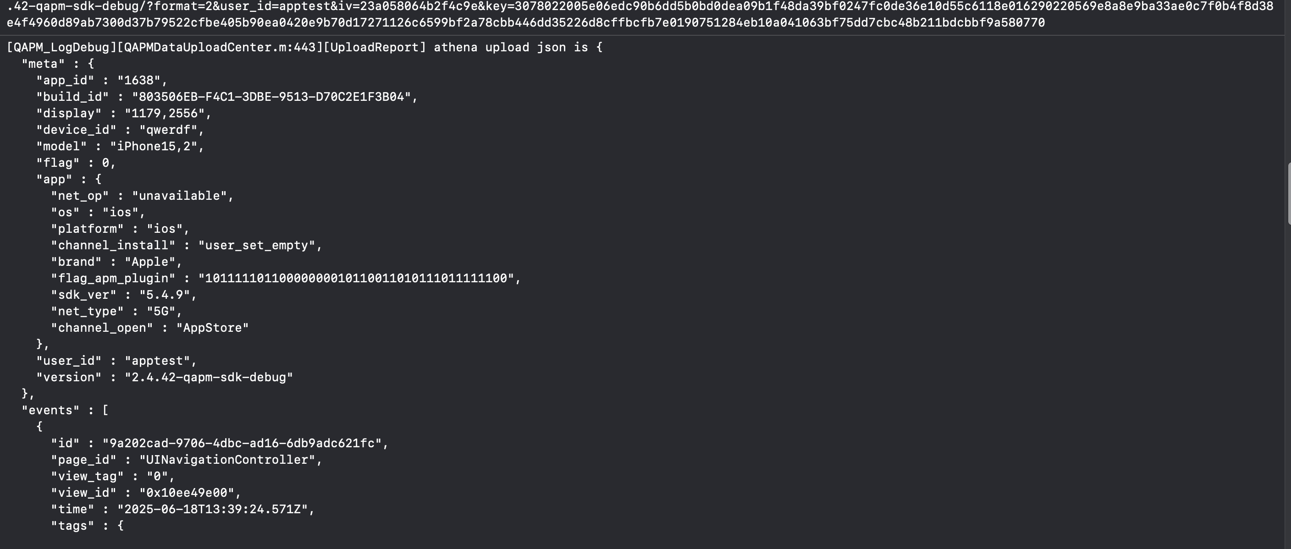1291x549 pixels.
Task: Click the "time" timestamp value
Action: click(213, 510)
